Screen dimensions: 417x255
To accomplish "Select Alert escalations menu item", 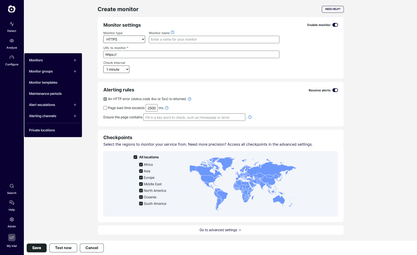I will pyautogui.click(x=42, y=105).
